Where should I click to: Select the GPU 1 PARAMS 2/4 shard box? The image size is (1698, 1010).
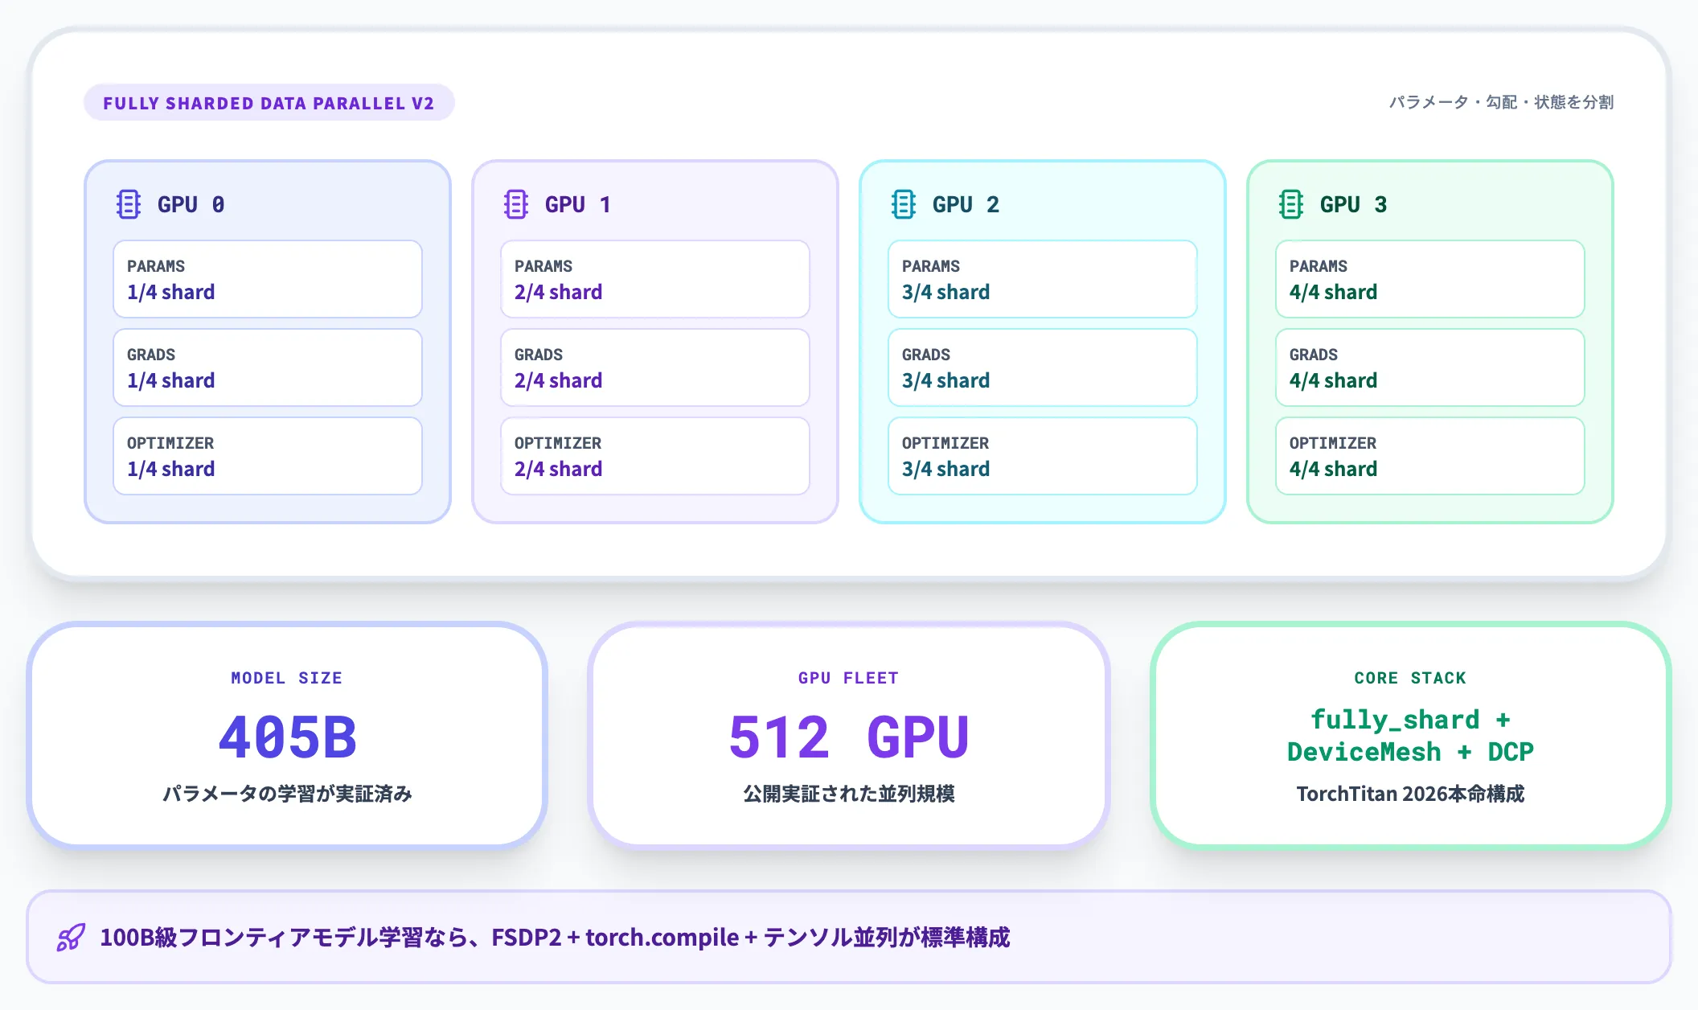click(655, 279)
